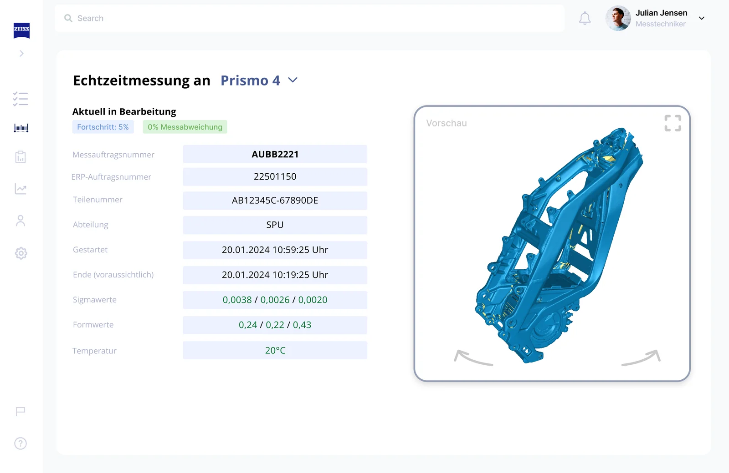729x473 pixels.
Task: Open the clipboard report icon in sidebar
Action: tap(21, 157)
